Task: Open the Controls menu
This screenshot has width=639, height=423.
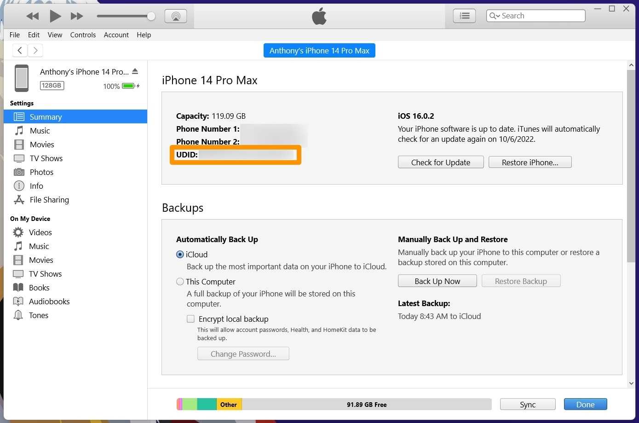Action: point(83,35)
